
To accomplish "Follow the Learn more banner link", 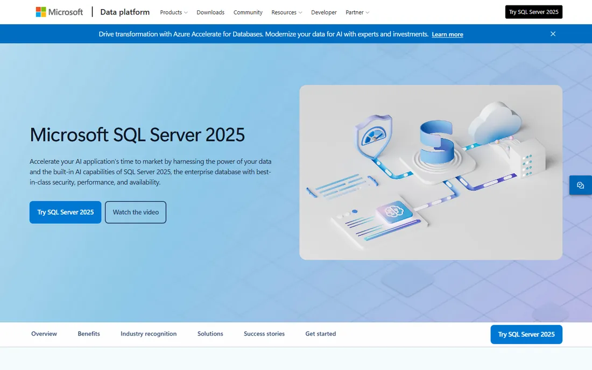I will pyautogui.click(x=447, y=34).
